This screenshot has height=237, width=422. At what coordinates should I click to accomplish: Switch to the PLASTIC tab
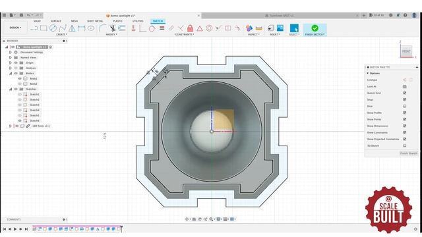[x=117, y=21]
